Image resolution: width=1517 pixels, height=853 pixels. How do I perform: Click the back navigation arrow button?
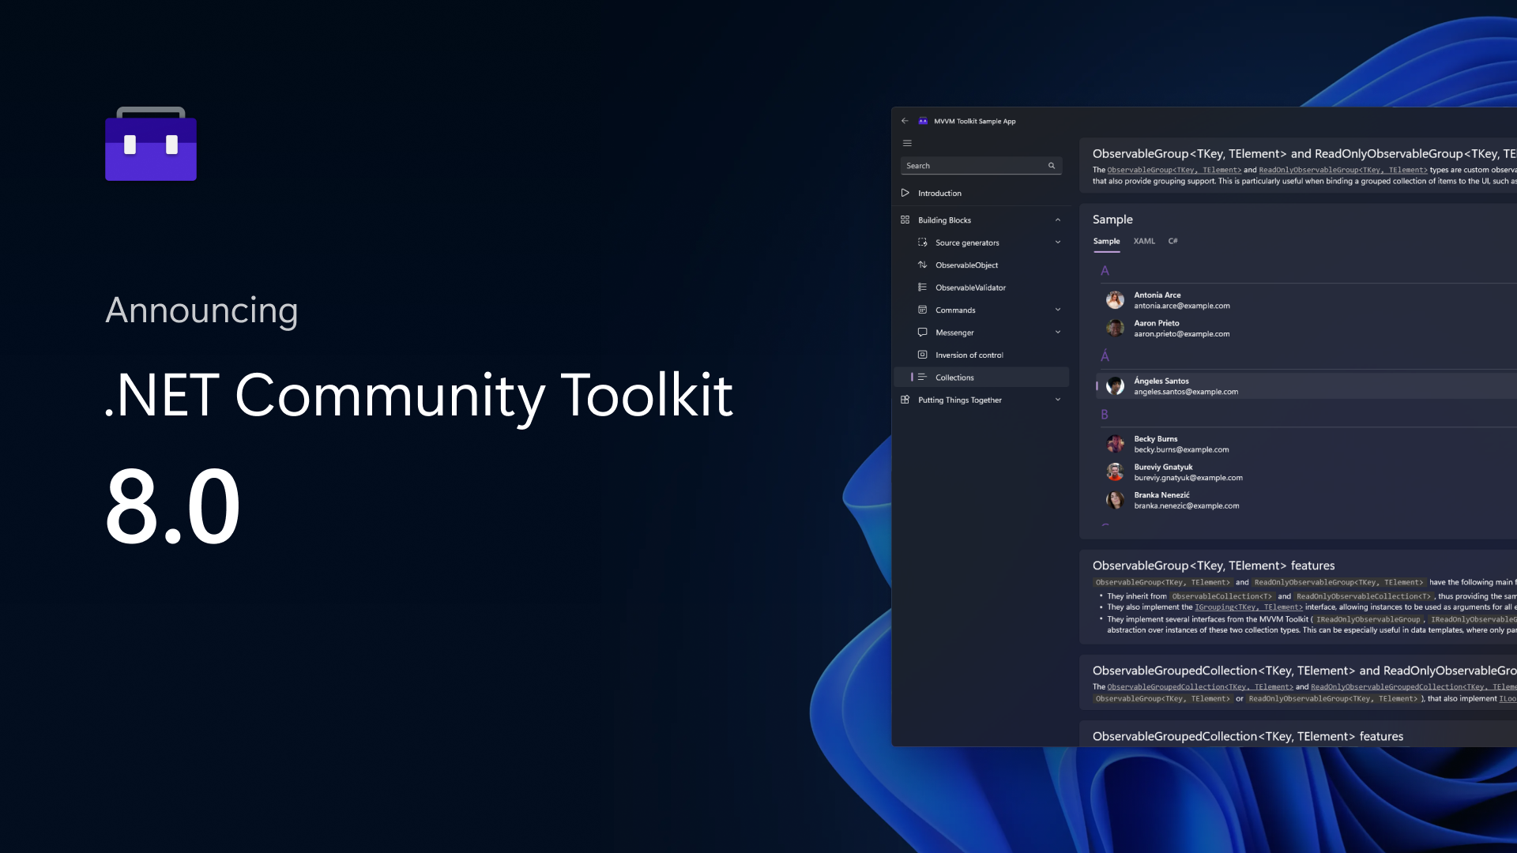tap(905, 121)
